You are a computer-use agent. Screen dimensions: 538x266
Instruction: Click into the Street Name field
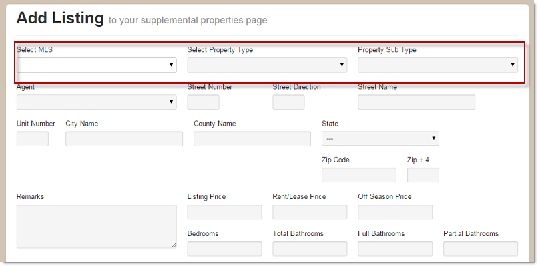pyautogui.click(x=417, y=102)
